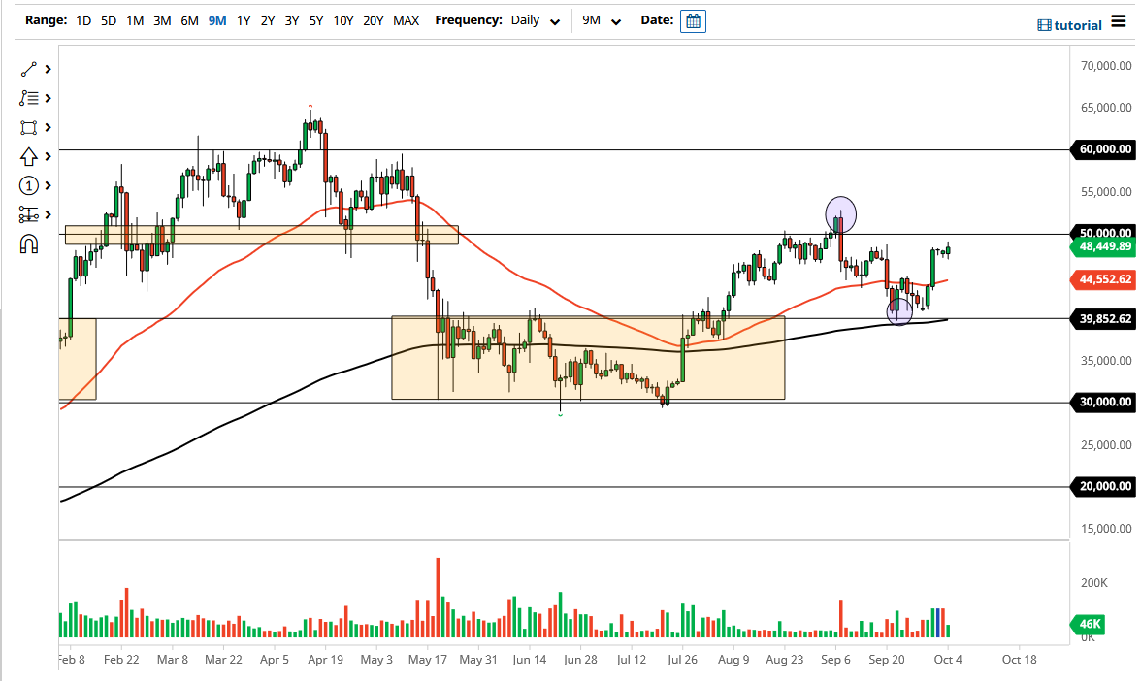1141x681 pixels.
Task: Click the red 44,552.62 moving average label
Action: pos(1102,279)
